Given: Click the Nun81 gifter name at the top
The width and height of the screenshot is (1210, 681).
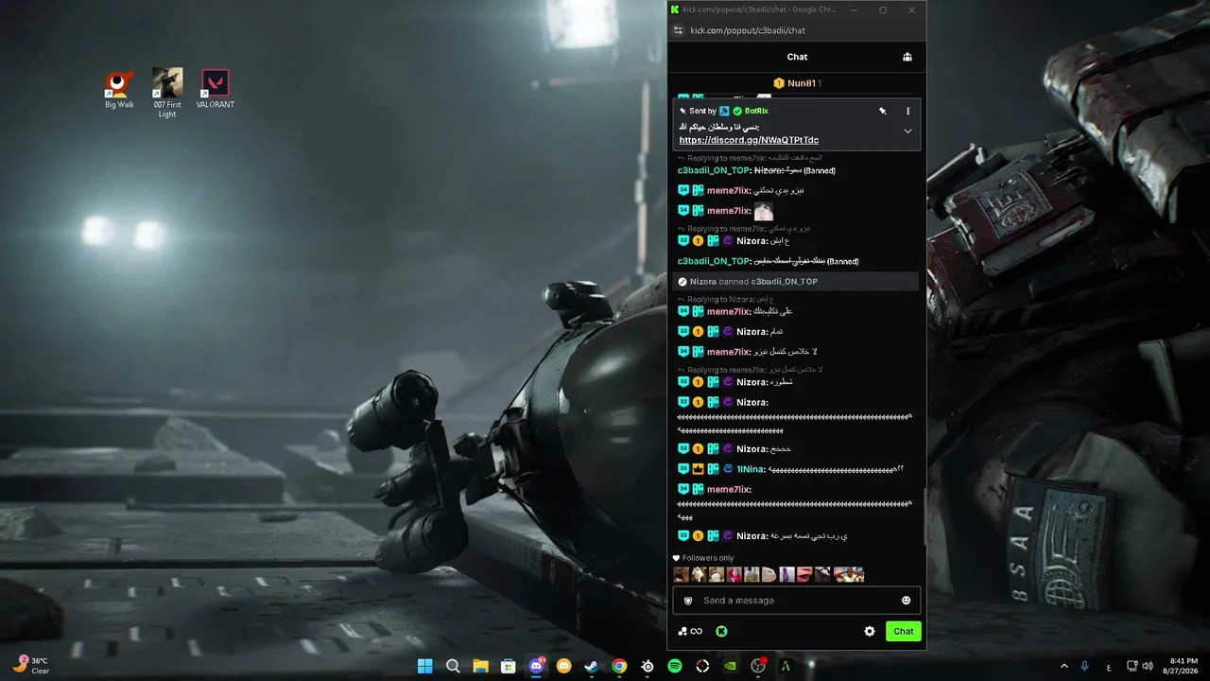Looking at the screenshot, I should tap(802, 83).
